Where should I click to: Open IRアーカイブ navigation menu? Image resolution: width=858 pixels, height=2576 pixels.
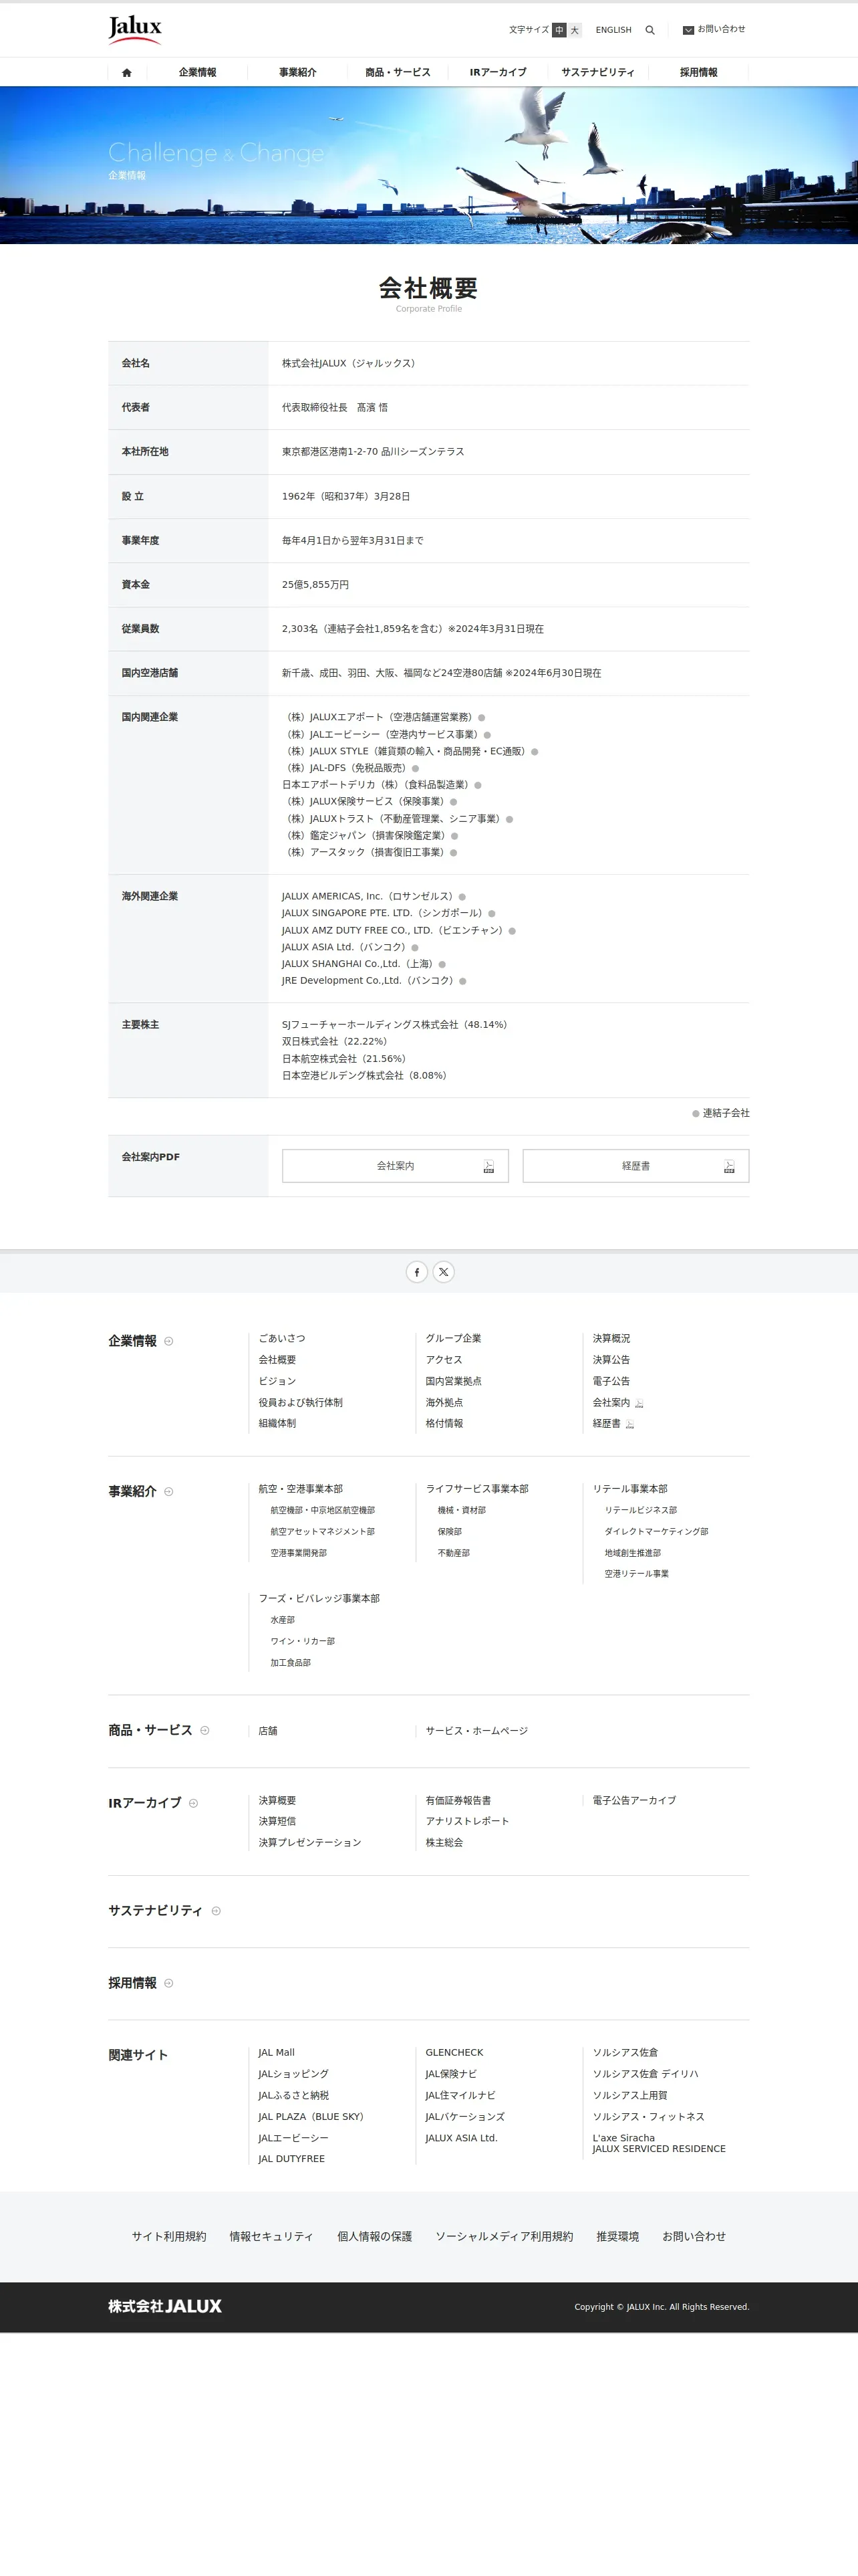tap(498, 72)
